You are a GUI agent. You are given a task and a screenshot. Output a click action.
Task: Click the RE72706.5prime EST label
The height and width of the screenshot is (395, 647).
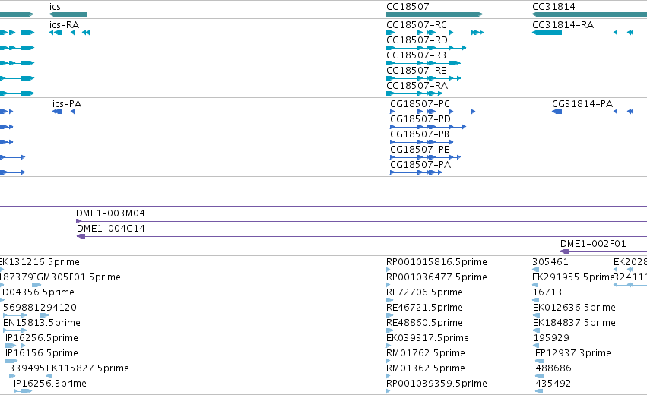(424, 292)
